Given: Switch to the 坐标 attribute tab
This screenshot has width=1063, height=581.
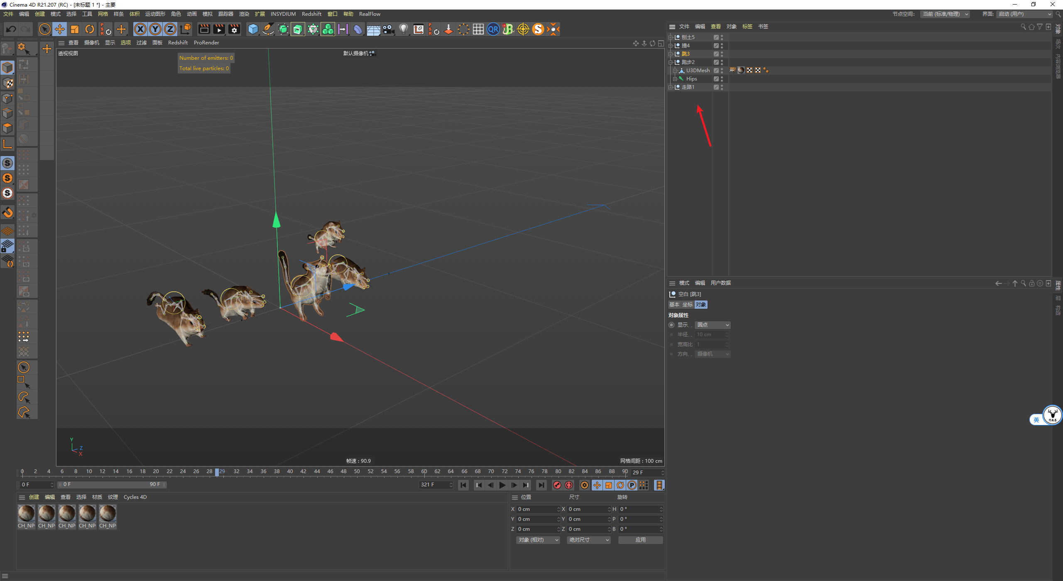Looking at the screenshot, I should 688,305.
